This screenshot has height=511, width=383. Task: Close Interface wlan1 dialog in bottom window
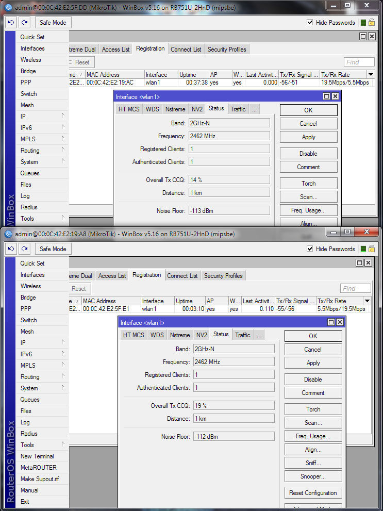pyautogui.click(x=340, y=322)
